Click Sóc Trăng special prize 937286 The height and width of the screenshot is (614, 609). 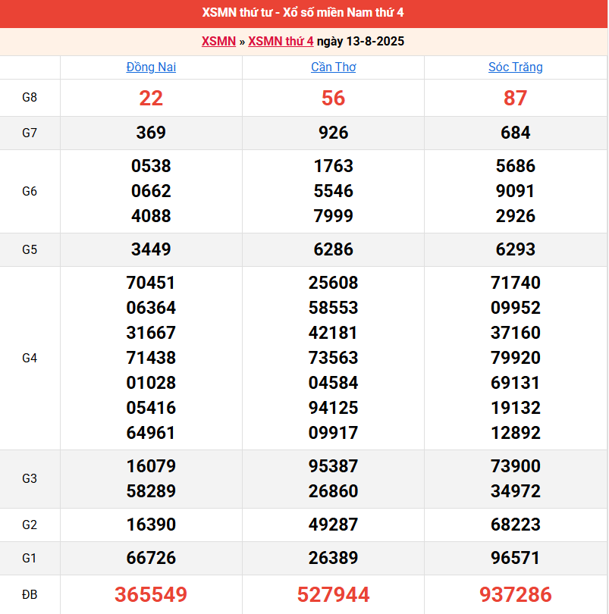pos(516,595)
